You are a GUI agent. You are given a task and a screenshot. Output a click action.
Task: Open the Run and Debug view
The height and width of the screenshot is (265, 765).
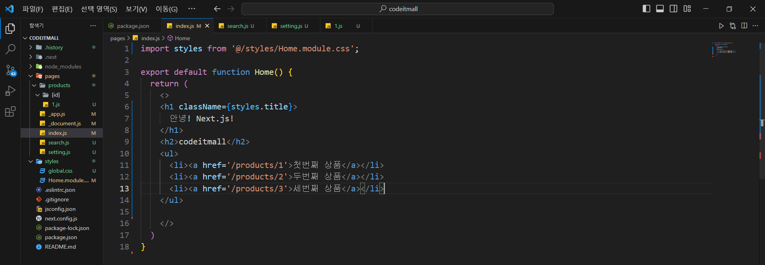(x=10, y=91)
